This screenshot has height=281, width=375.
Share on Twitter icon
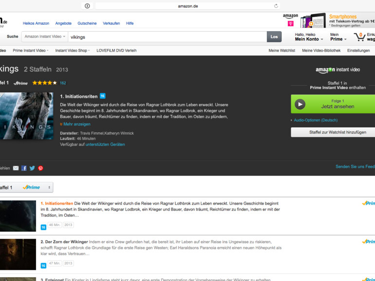point(32,168)
